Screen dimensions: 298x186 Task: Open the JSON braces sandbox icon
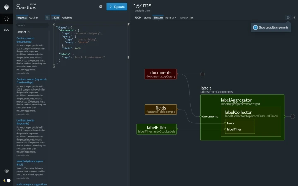click(x=7, y=19)
